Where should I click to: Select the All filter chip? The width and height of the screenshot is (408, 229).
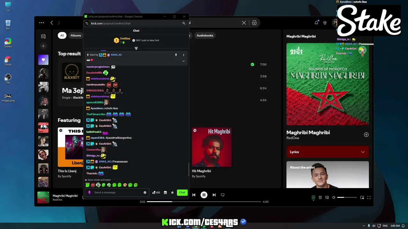[x=62, y=35]
